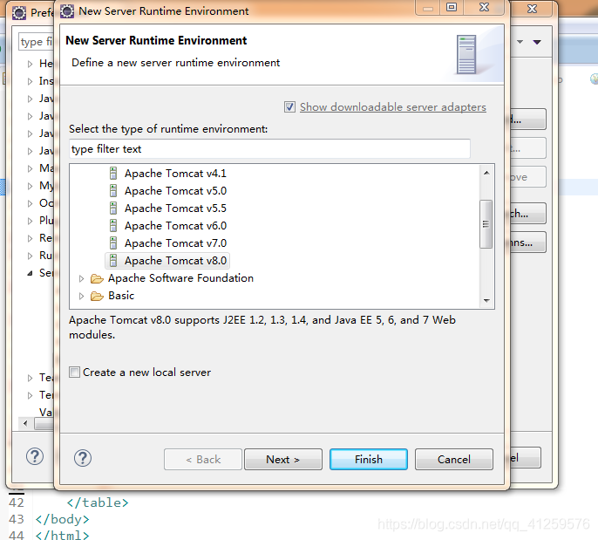Image resolution: width=598 pixels, height=540 pixels.
Task: Click the Eclipse icon in dialog title bar
Action: [x=67, y=11]
